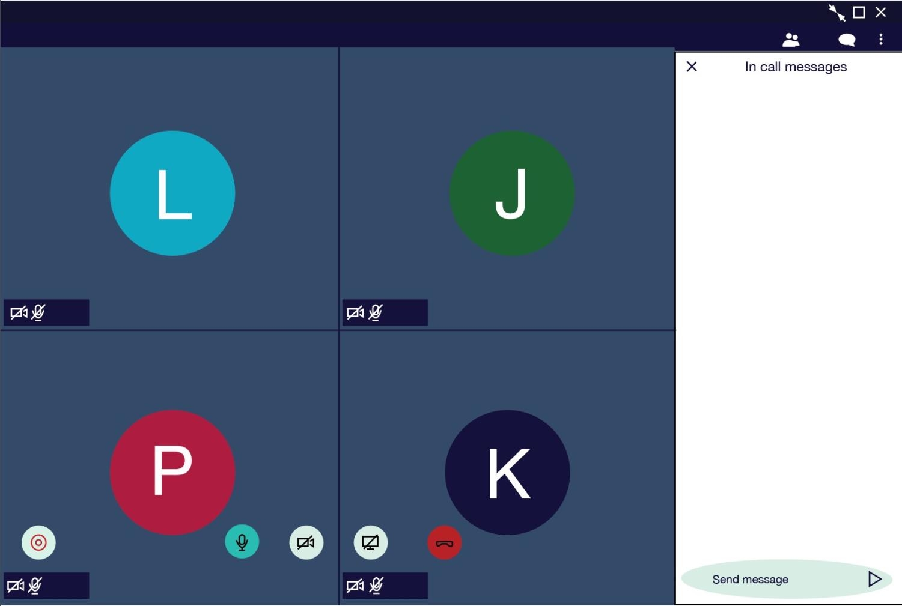
Task: Click L's muted microphone status icon
Action: tap(38, 312)
